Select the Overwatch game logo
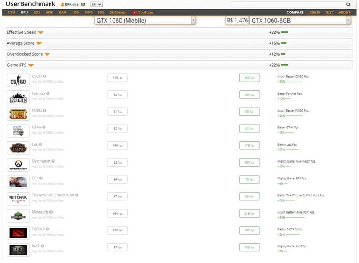359x263 pixels. pyautogui.click(x=18, y=165)
